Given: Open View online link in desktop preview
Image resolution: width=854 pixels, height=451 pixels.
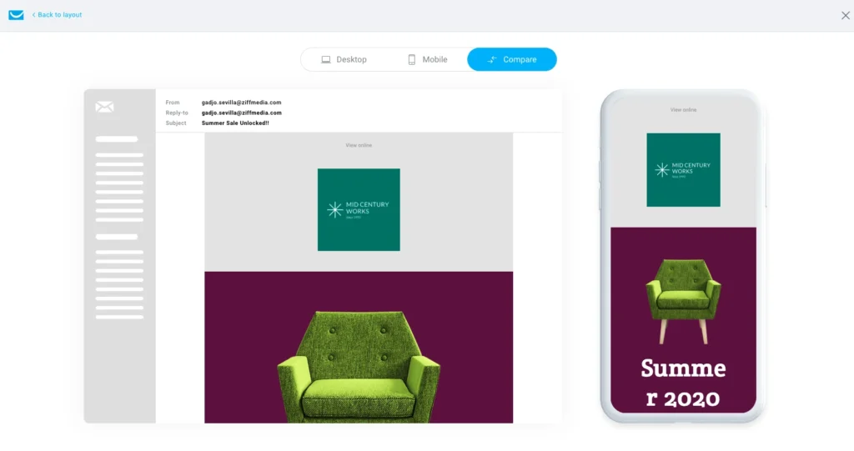Looking at the screenshot, I should pos(359,145).
